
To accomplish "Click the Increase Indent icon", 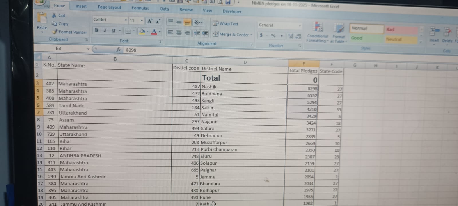I will point(205,33).
